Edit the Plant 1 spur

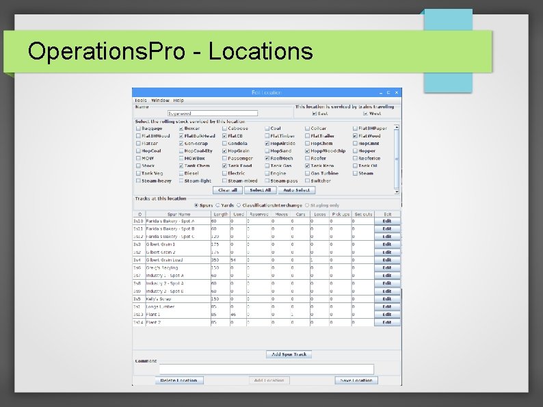pos(387,315)
